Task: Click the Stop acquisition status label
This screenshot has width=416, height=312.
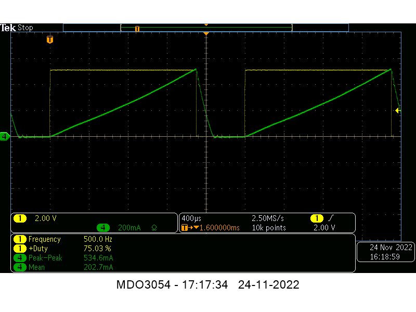Action: click(x=25, y=28)
